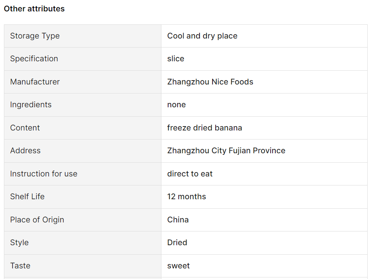370x279 pixels.
Task: Click 'Instruction for use' label
Action: [x=44, y=174]
